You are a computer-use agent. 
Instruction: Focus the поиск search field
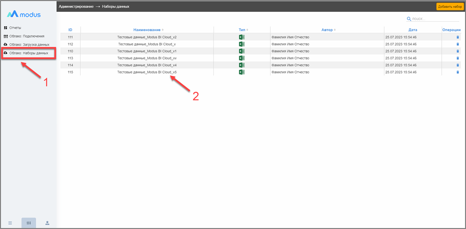[x=425, y=19]
